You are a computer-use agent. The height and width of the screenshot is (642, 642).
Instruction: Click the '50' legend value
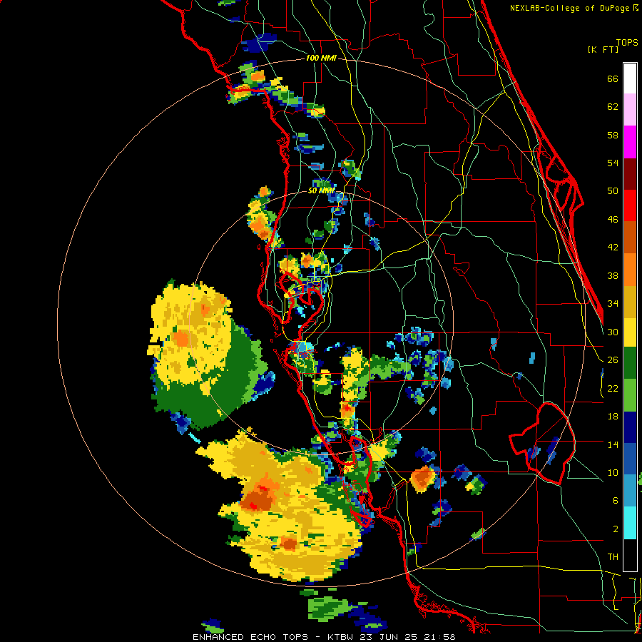[613, 191]
